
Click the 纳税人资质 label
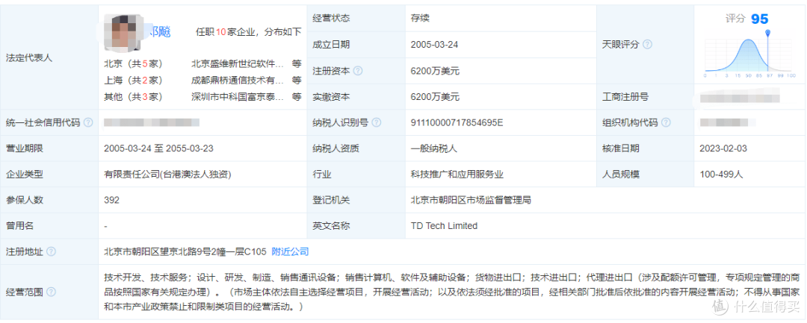[336, 148]
